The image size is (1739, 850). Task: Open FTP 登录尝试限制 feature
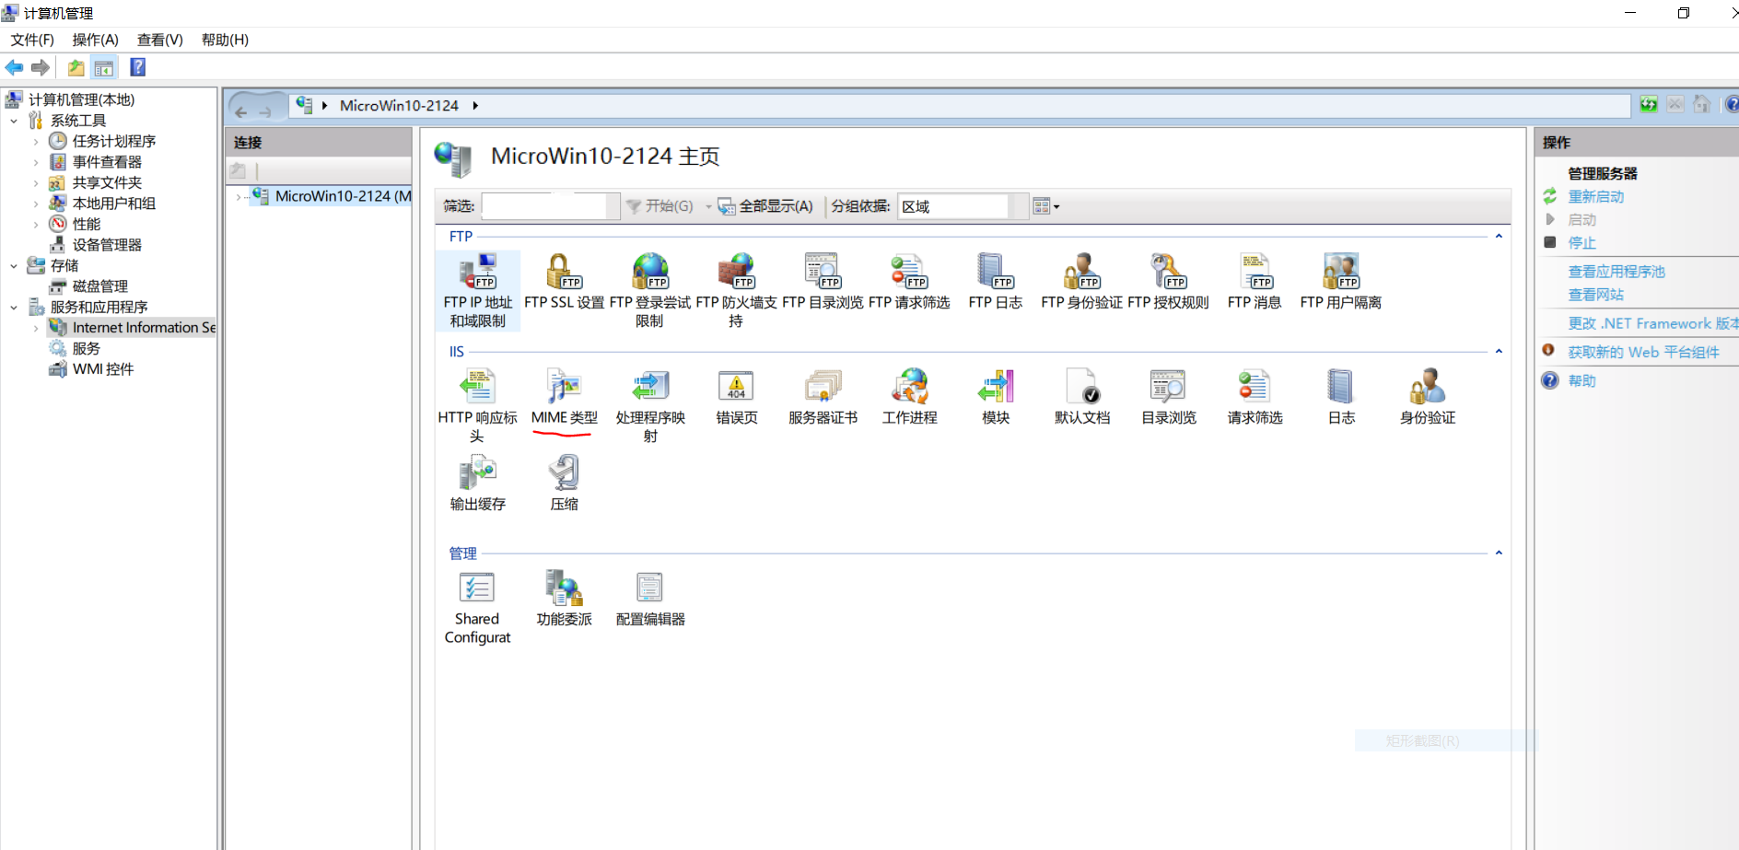click(x=649, y=290)
